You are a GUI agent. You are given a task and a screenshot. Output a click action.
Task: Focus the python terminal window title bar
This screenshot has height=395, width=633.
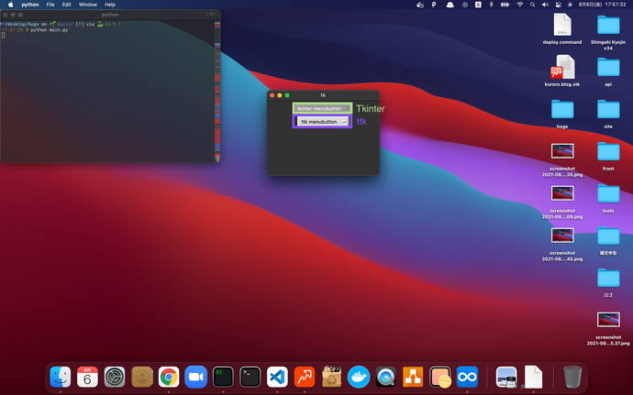[110, 15]
